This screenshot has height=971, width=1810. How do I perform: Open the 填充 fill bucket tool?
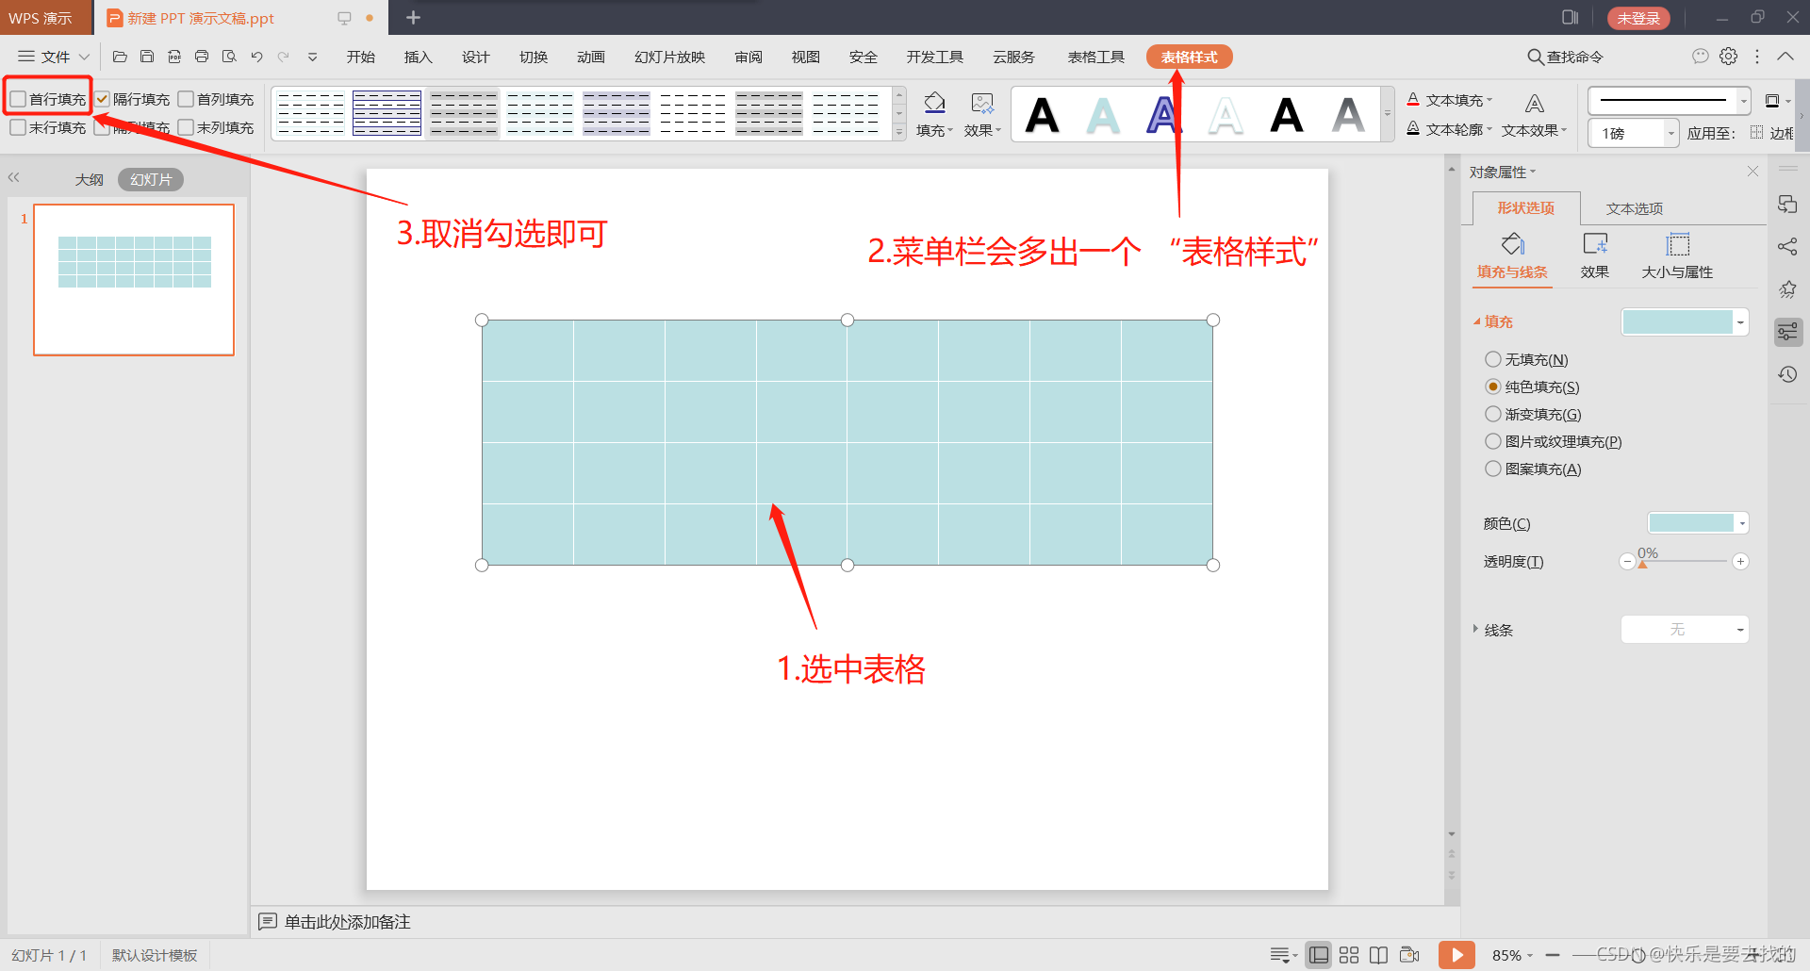pyautogui.click(x=934, y=114)
